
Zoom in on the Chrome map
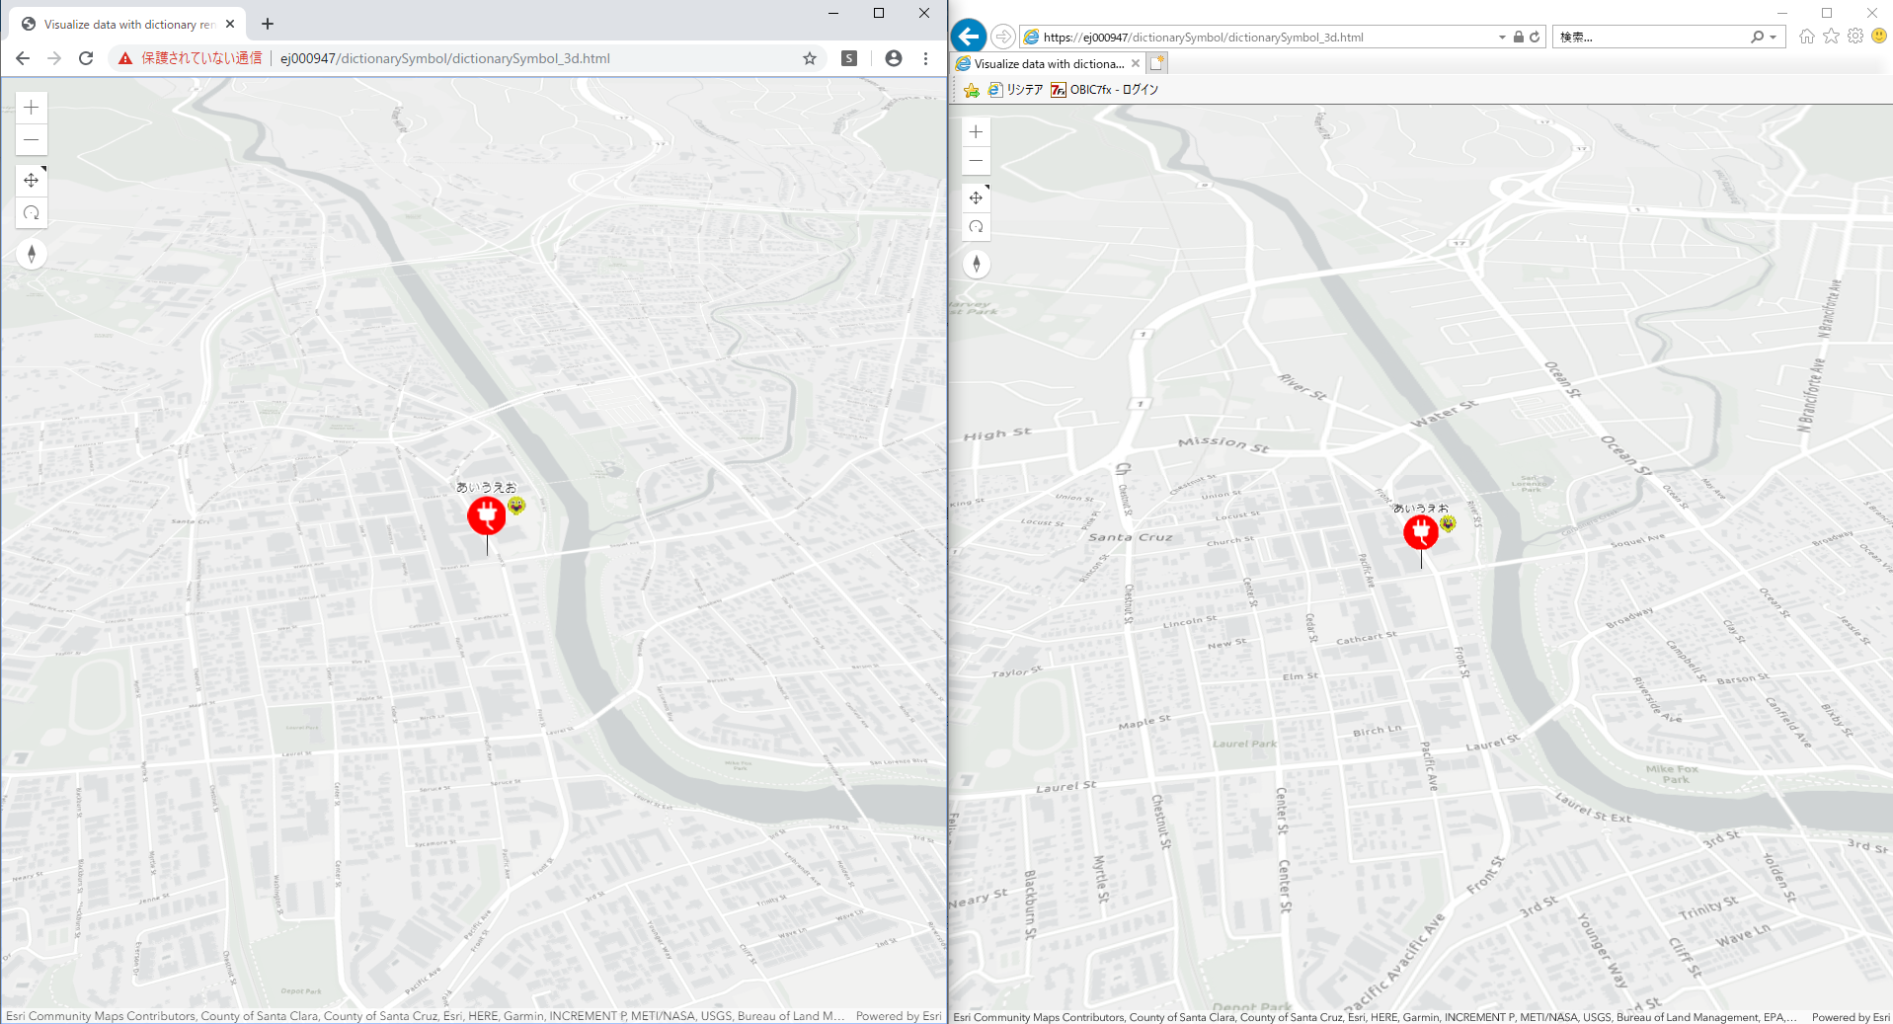point(32,108)
